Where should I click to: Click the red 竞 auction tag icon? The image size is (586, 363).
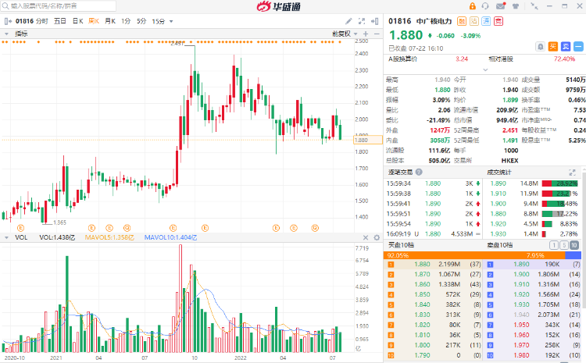(498, 21)
